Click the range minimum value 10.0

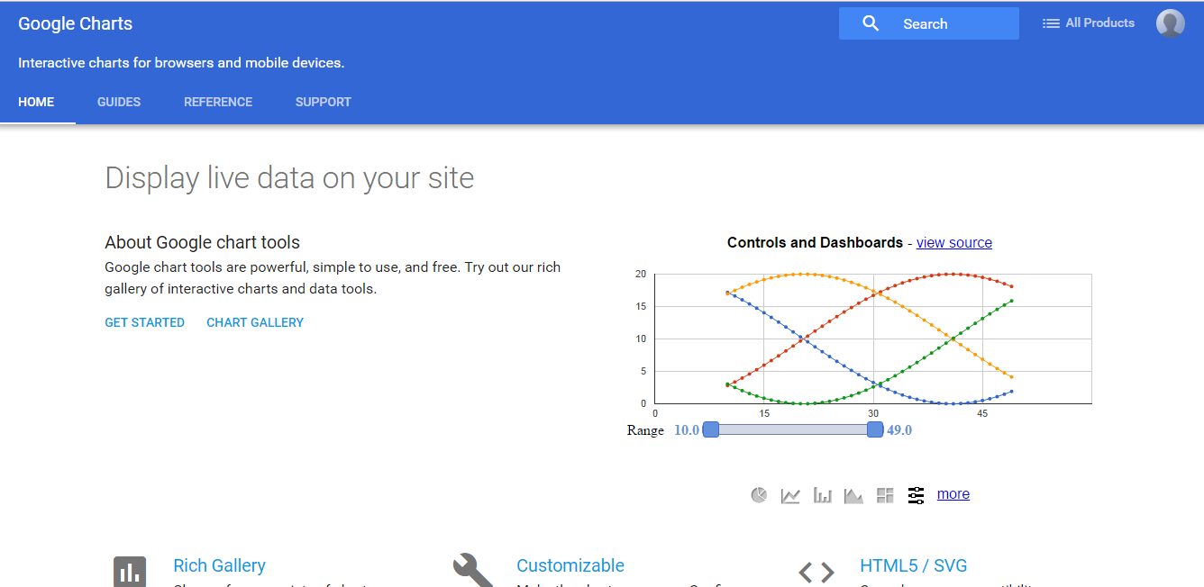point(687,430)
